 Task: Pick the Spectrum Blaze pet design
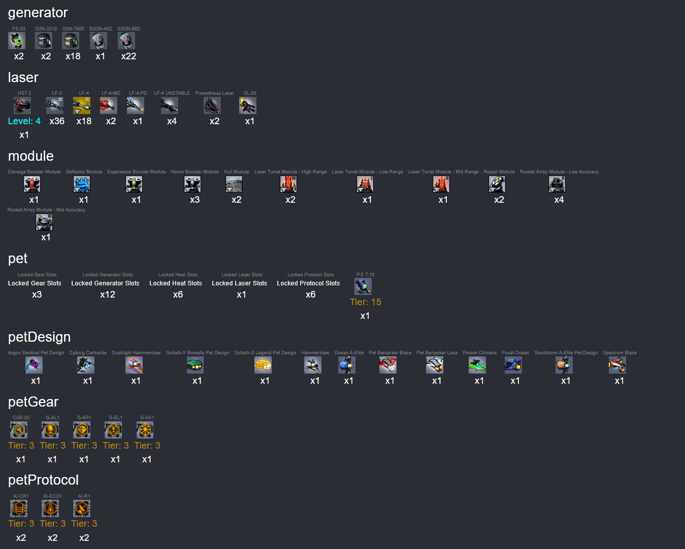(x=617, y=365)
